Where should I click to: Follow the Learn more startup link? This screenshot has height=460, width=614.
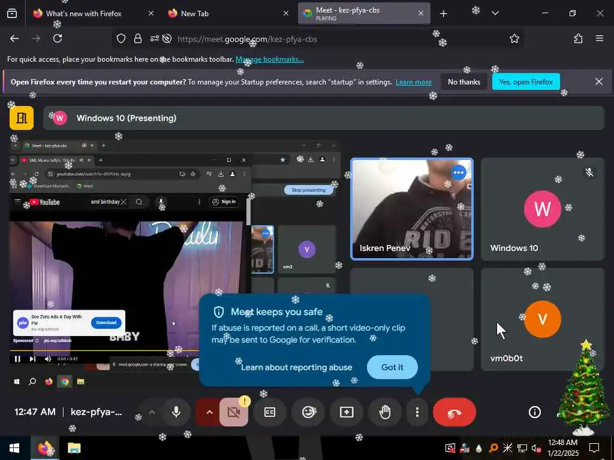(x=414, y=82)
